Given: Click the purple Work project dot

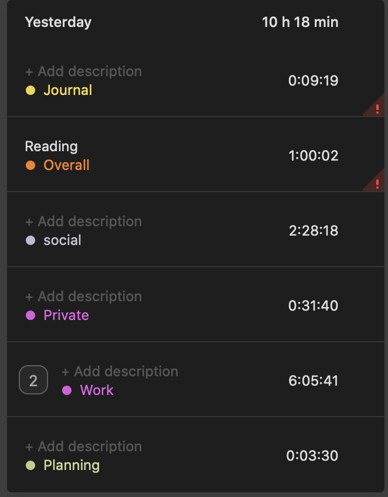Looking at the screenshot, I should click(x=67, y=390).
